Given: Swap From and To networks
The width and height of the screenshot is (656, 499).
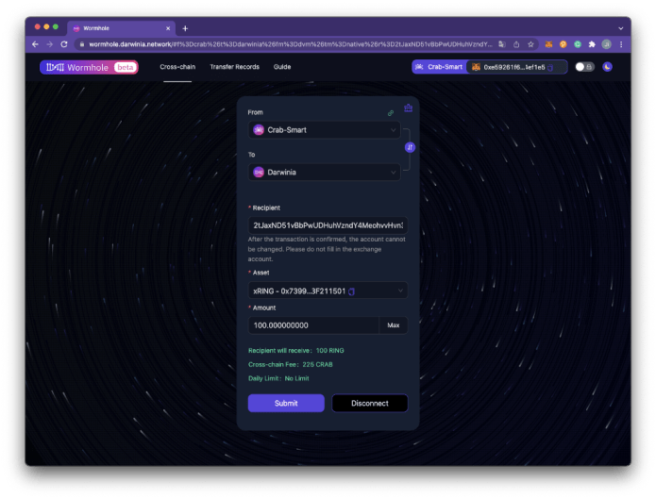Looking at the screenshot, I should [410, 147].
